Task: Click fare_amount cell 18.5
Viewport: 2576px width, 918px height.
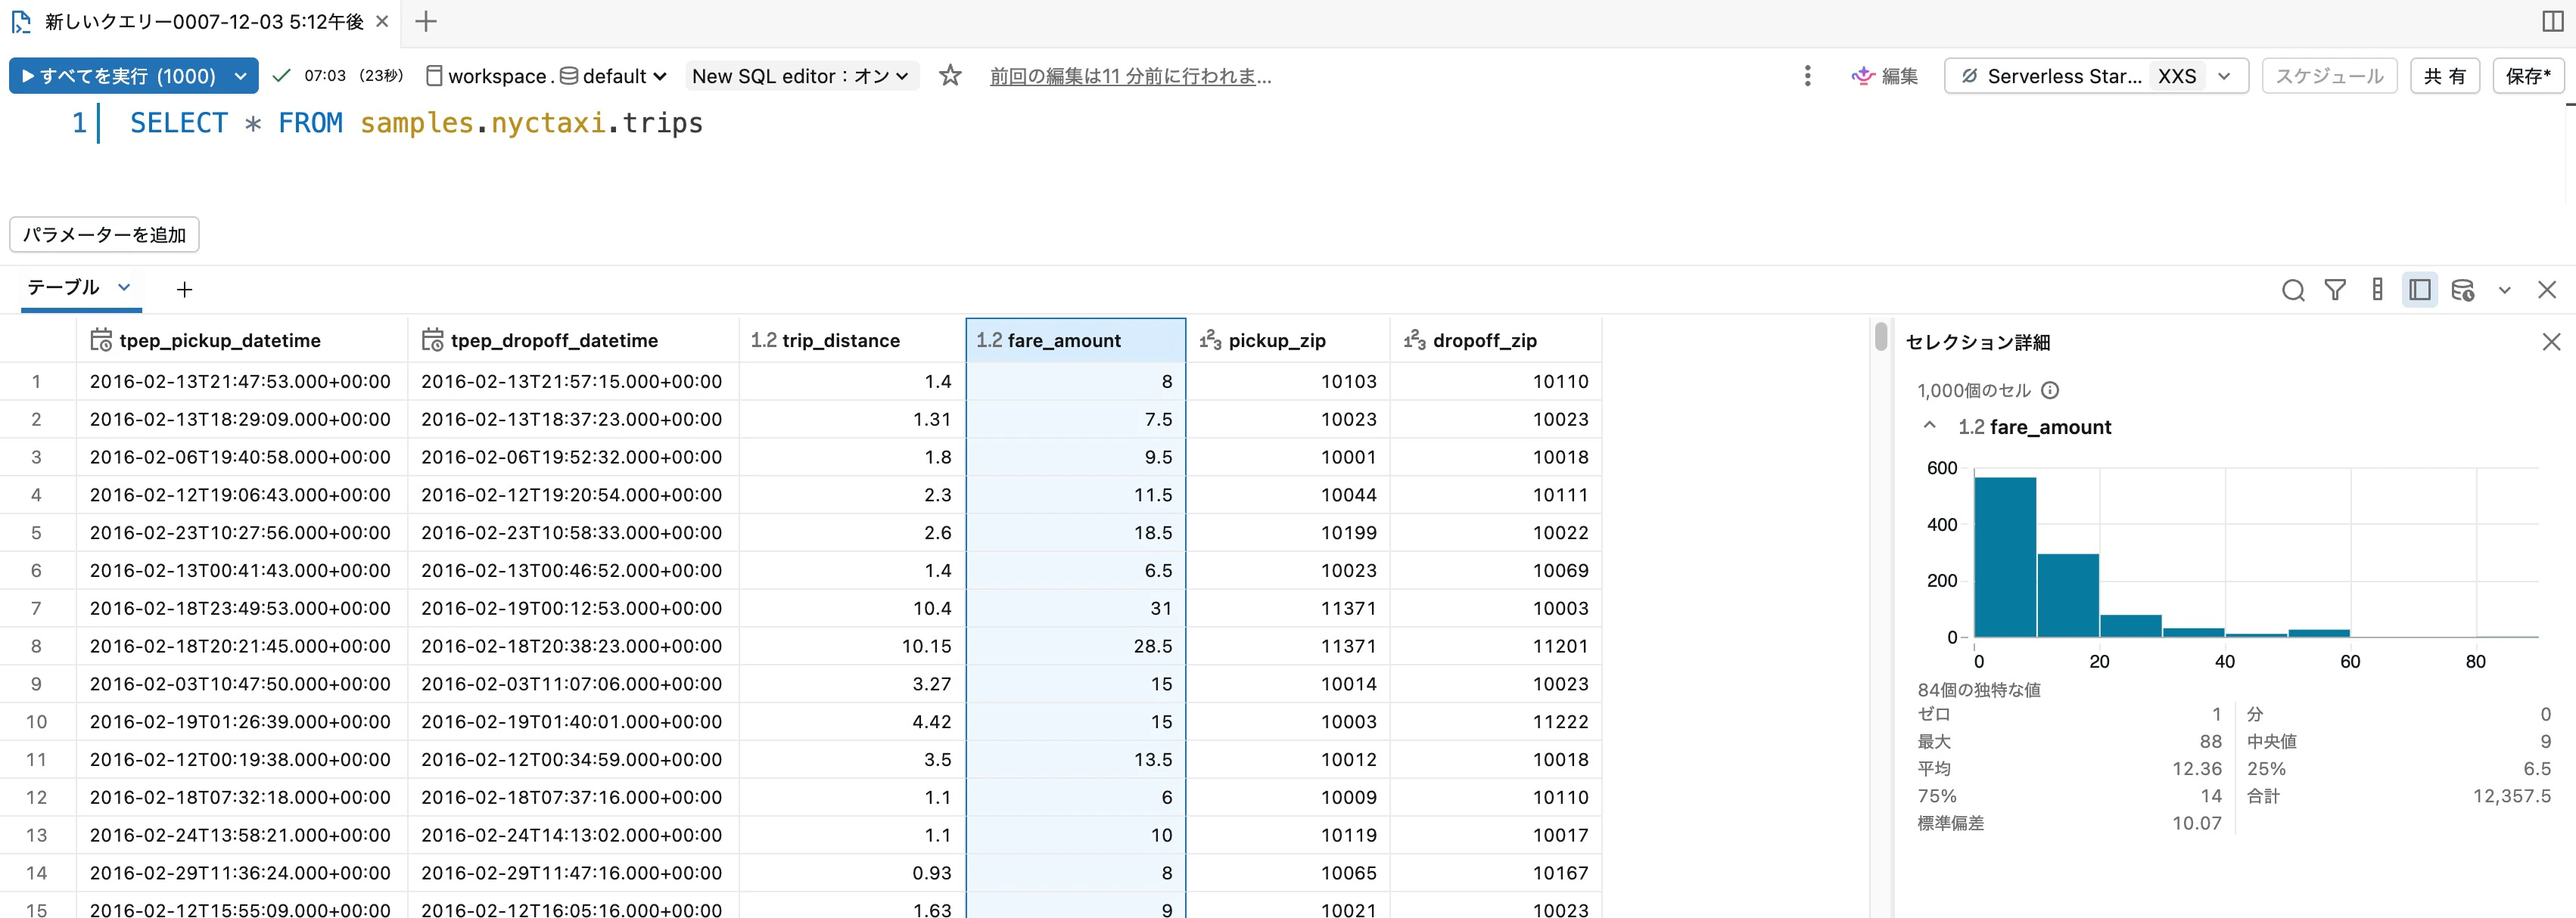Action: (1076, 532)
